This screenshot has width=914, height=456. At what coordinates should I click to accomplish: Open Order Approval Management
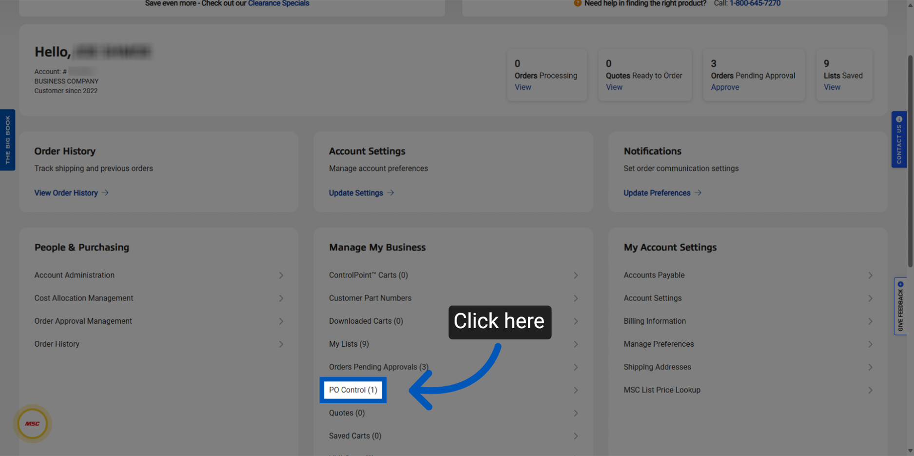click(83, 321)
